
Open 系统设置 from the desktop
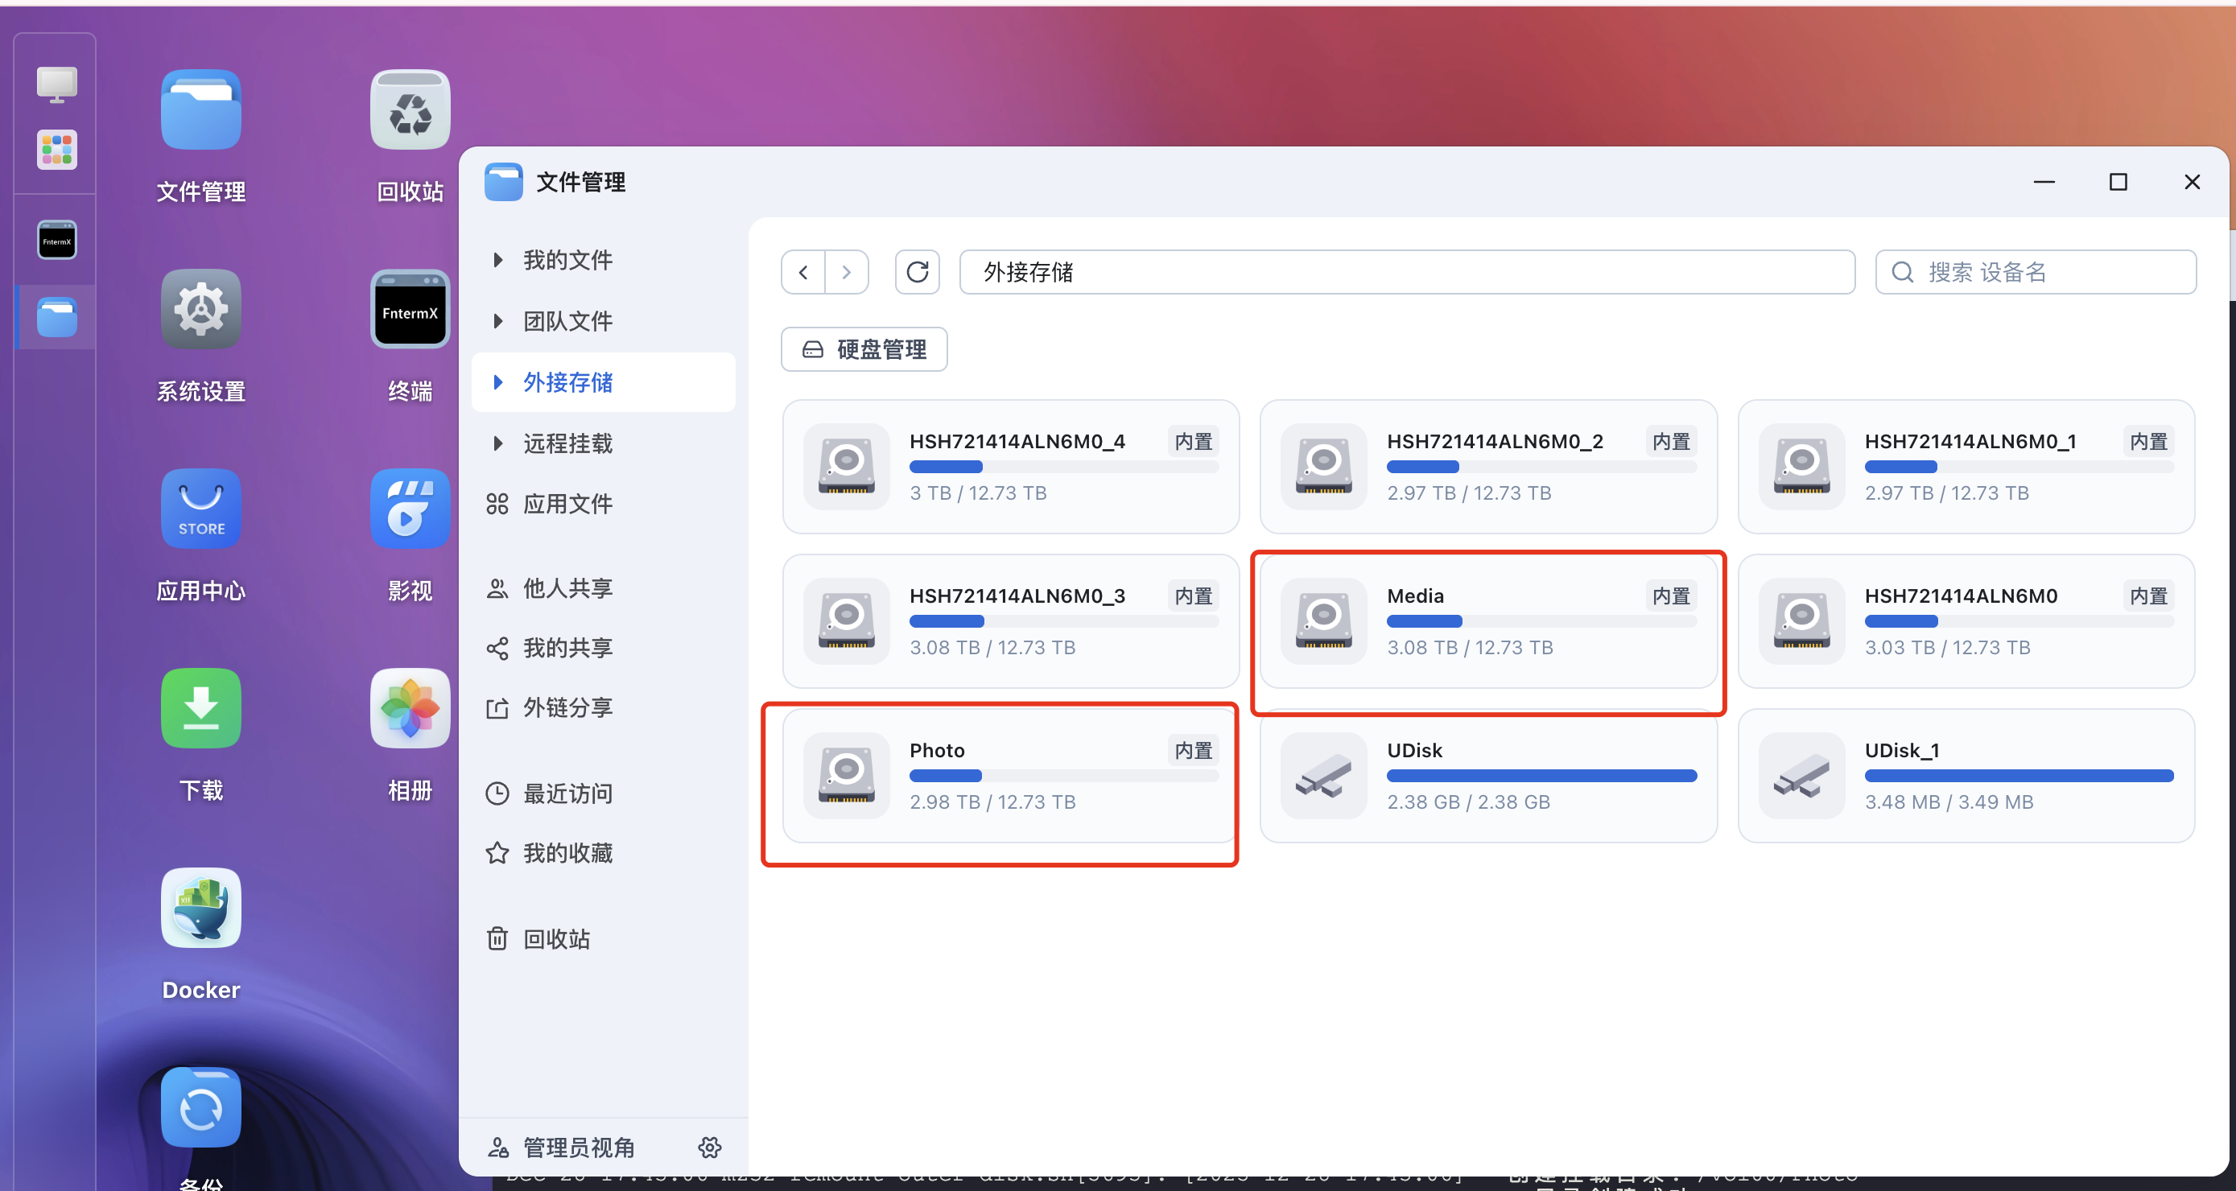[200, 309]
